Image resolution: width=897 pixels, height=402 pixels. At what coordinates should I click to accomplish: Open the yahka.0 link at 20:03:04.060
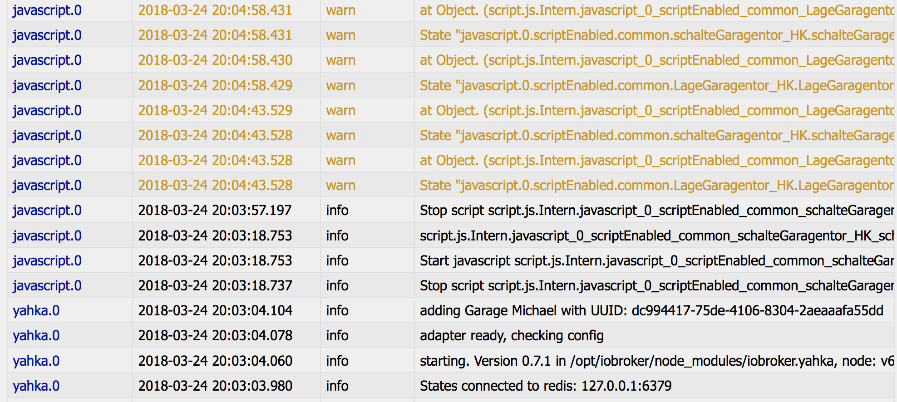point(36,361)
